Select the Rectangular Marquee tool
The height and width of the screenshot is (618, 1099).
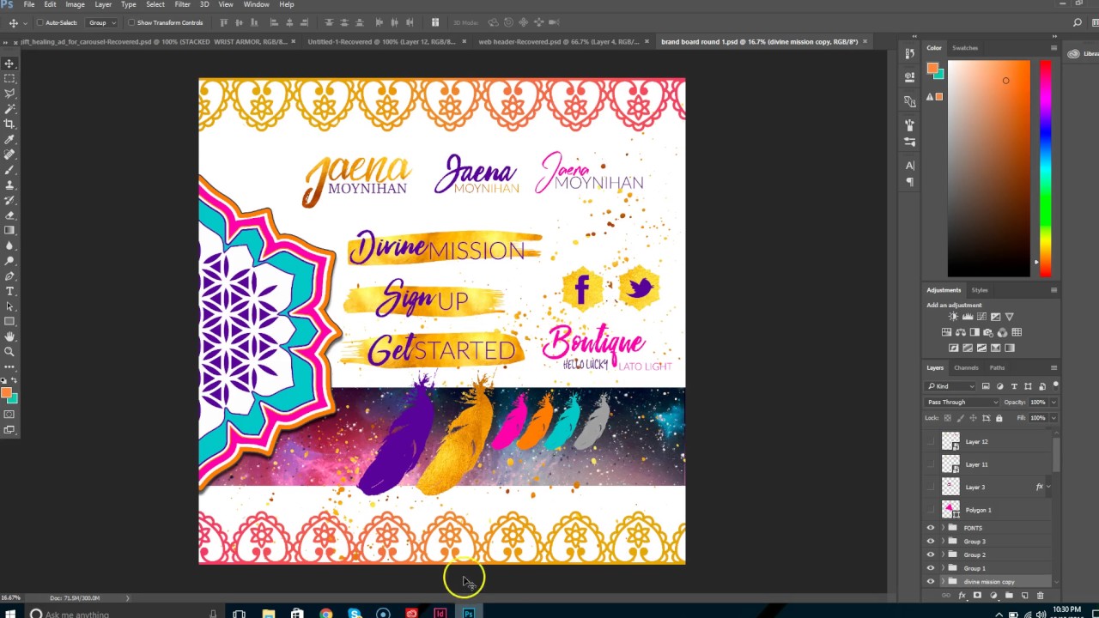(x=9, y=78)
